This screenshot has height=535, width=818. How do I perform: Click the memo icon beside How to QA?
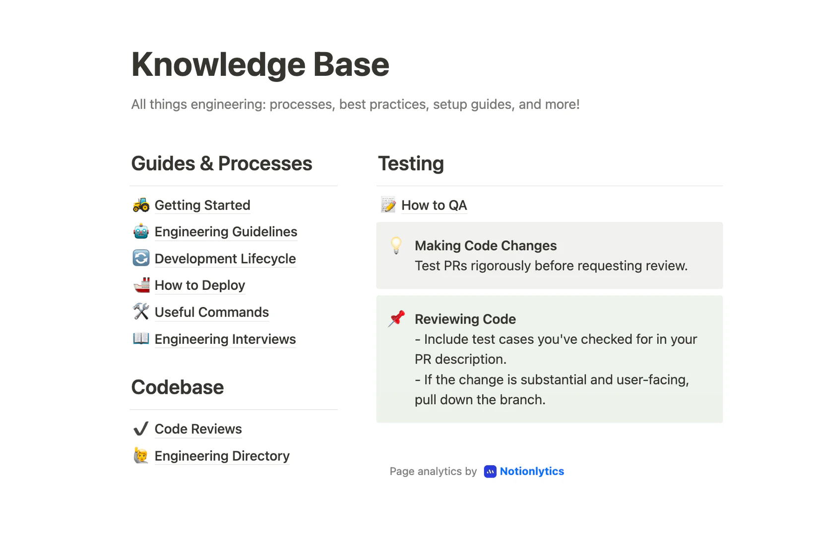[388, 205]
